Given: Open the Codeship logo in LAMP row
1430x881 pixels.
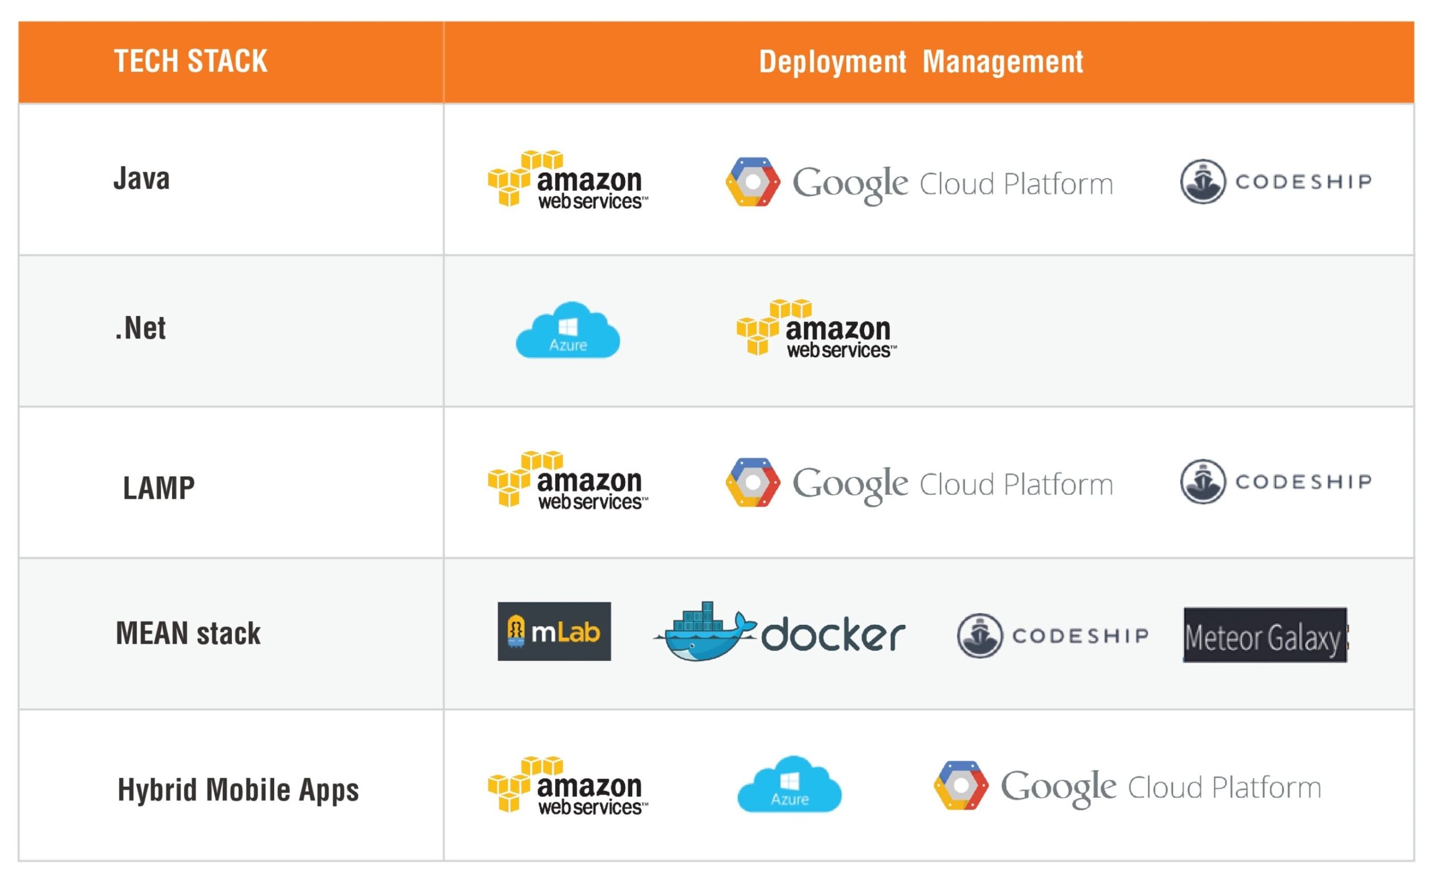Looking at the screenshot, I should (1276, 482).
